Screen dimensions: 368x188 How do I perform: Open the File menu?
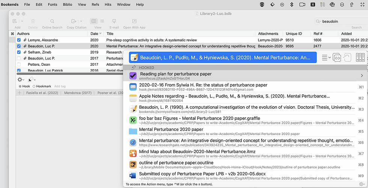click(27, 5)
